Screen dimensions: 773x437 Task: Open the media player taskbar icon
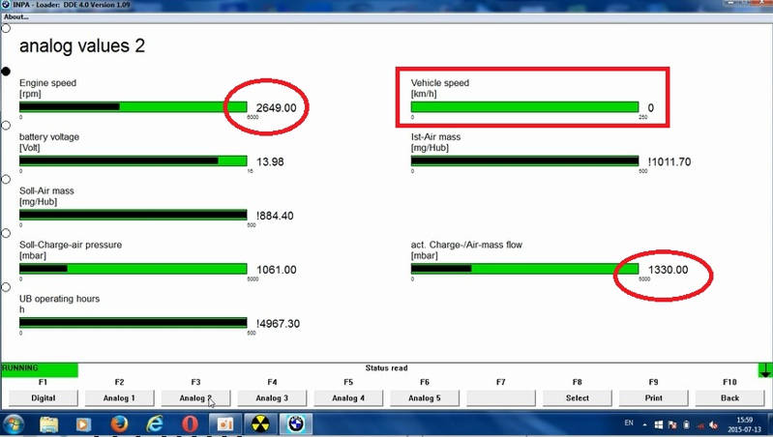pyautogui.click(x=84, y=424)
